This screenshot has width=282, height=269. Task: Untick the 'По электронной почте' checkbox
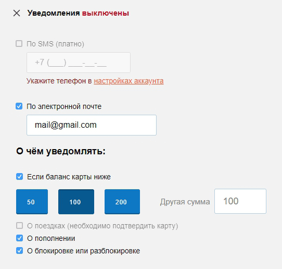coord(19,106)
